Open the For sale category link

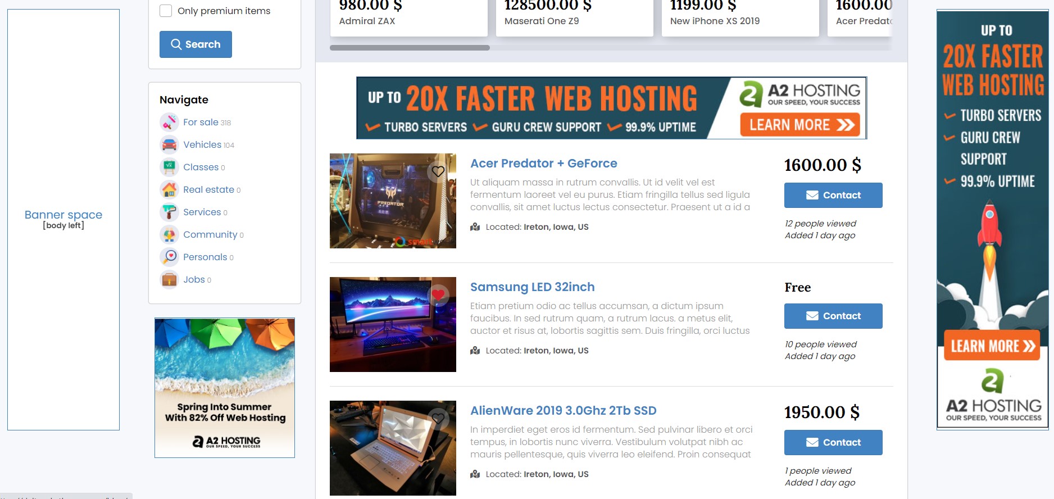(x=201, y=122)
